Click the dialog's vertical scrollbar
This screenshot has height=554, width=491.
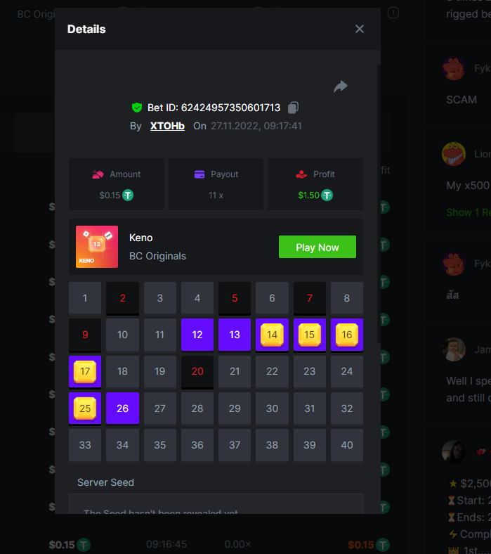coord(379,204)
